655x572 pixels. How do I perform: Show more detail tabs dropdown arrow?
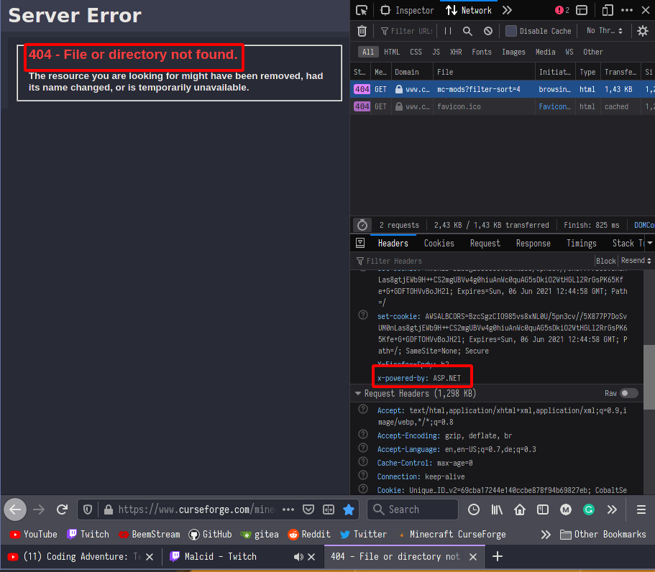pyautogui.click(x=650, y=243)
